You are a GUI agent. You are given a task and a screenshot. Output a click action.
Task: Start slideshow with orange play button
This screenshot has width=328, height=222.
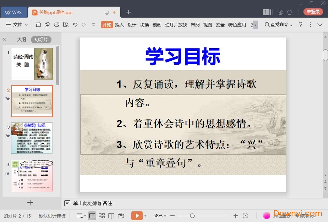[x=137, y=216]
